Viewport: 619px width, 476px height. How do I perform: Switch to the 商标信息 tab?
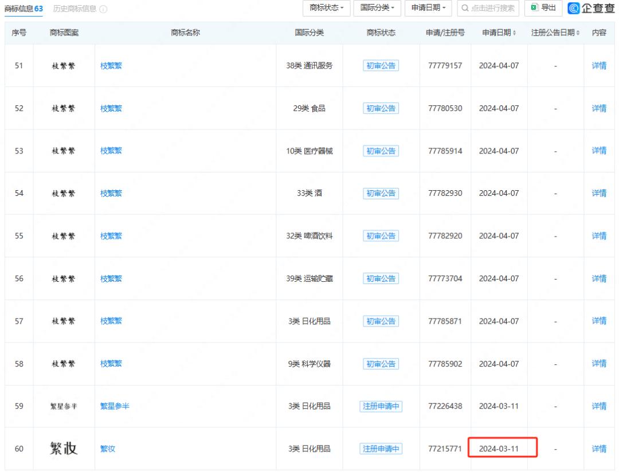tap(23, 9)
